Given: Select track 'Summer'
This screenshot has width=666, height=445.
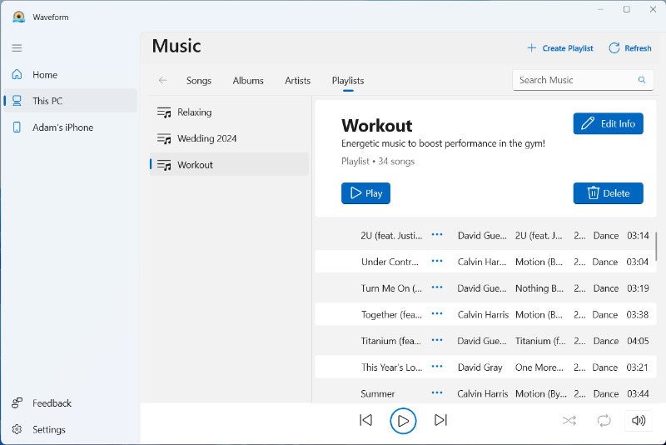Looking at the screenshot, I should click(378, 394).
